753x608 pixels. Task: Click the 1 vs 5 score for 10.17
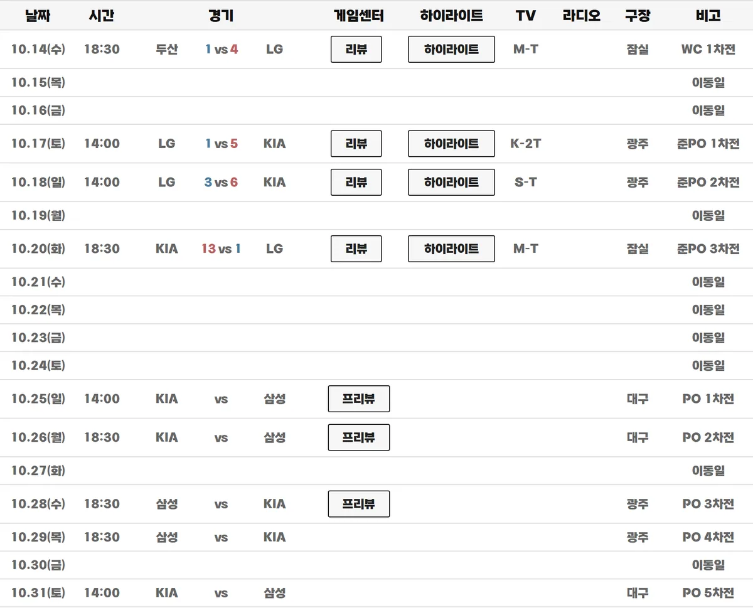pos(222,144)
